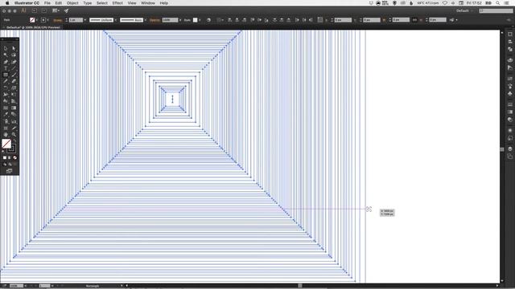
Task: Open the Effect menu
Action: coord(117,3)
